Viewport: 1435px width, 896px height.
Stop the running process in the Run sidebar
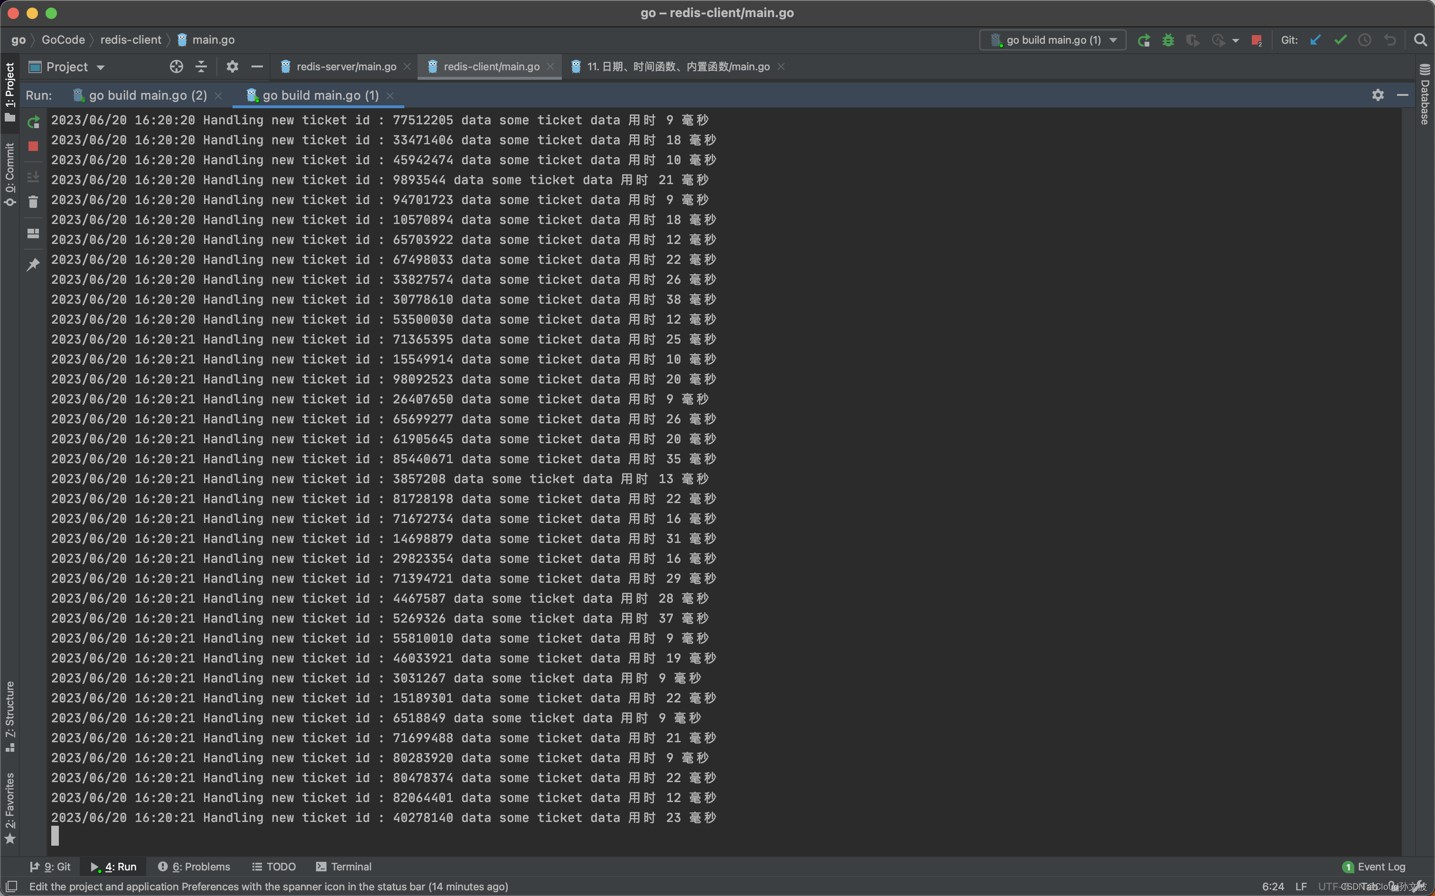(x=33, y=146)
